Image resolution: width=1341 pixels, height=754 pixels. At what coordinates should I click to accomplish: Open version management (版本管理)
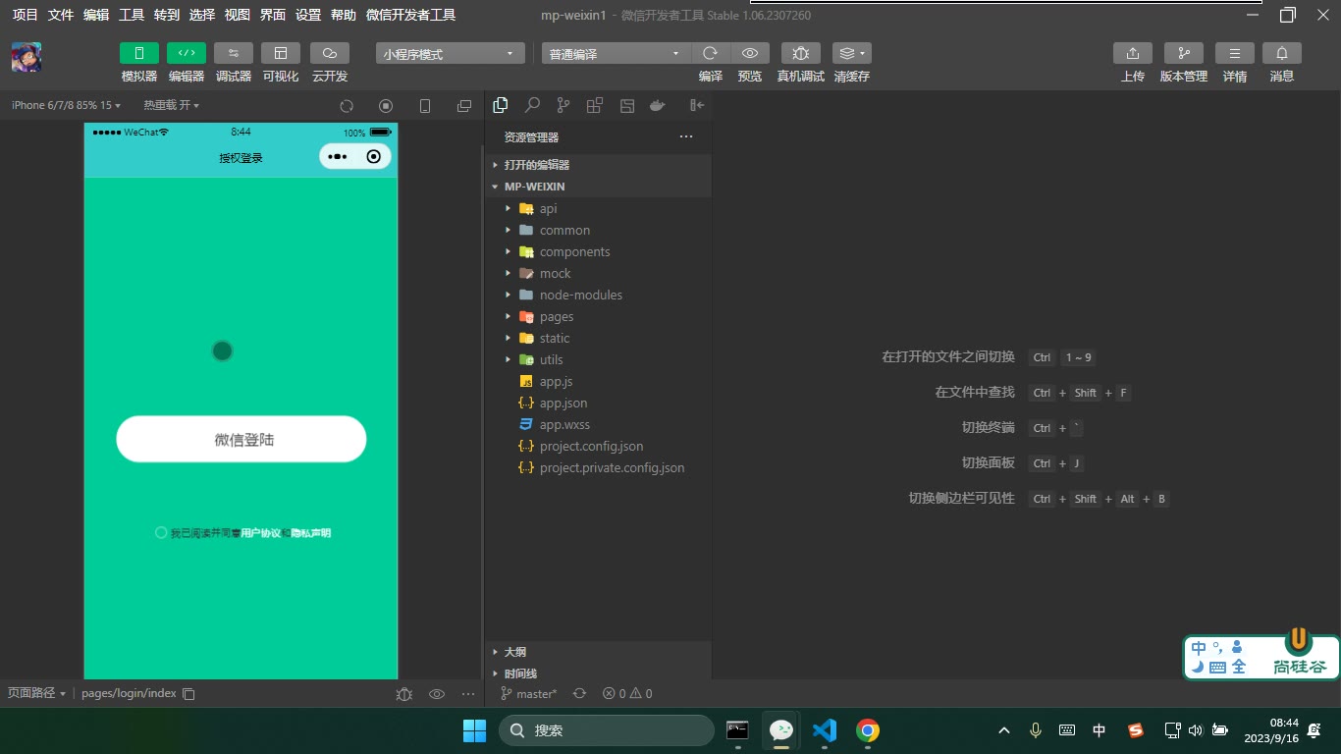[x=1184, y=53]
